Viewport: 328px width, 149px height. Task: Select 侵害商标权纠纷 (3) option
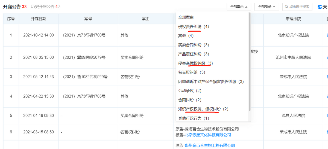coord(195,63)
